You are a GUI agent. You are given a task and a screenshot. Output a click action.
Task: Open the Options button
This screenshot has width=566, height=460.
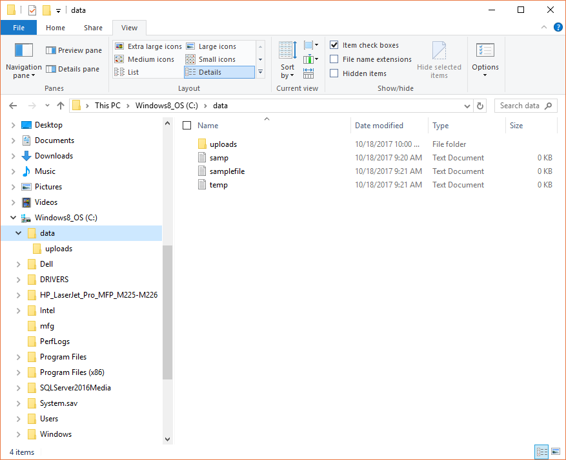click(485, 60)
